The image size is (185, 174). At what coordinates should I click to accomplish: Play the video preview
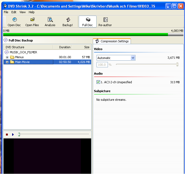tap(13, 134)
